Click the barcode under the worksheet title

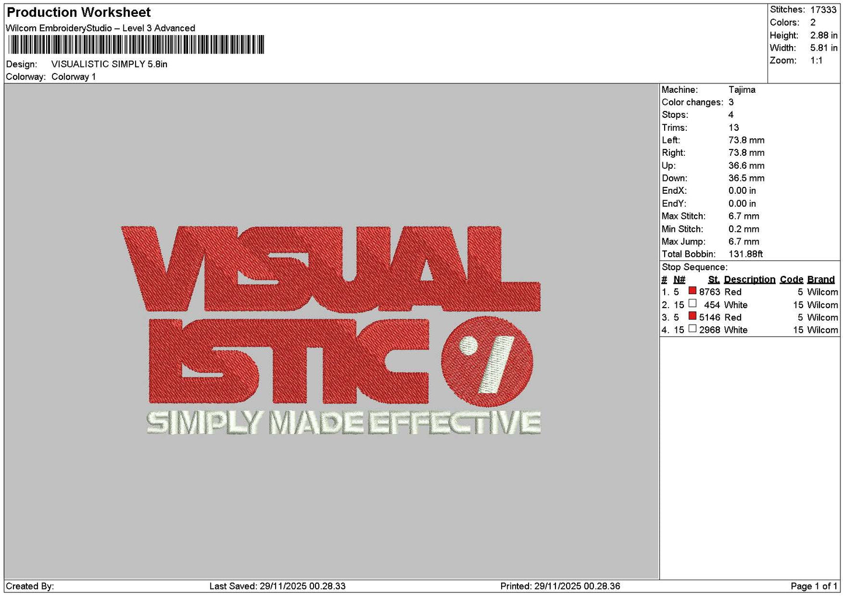point(136,44)
